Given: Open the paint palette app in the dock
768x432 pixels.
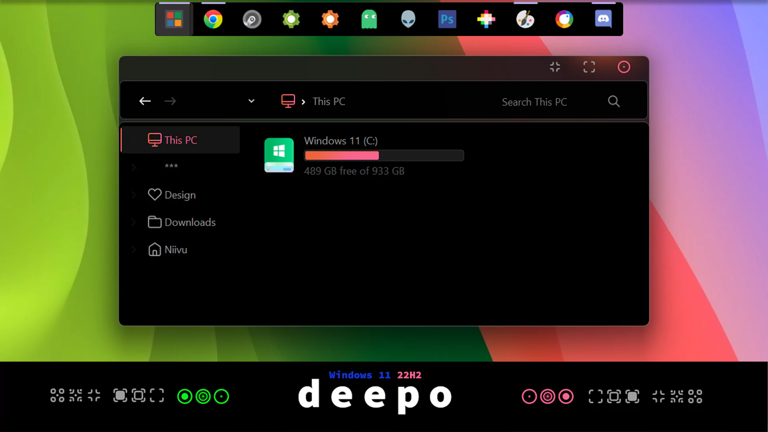Looking at the screenshot, I should (x=525, y=19).
